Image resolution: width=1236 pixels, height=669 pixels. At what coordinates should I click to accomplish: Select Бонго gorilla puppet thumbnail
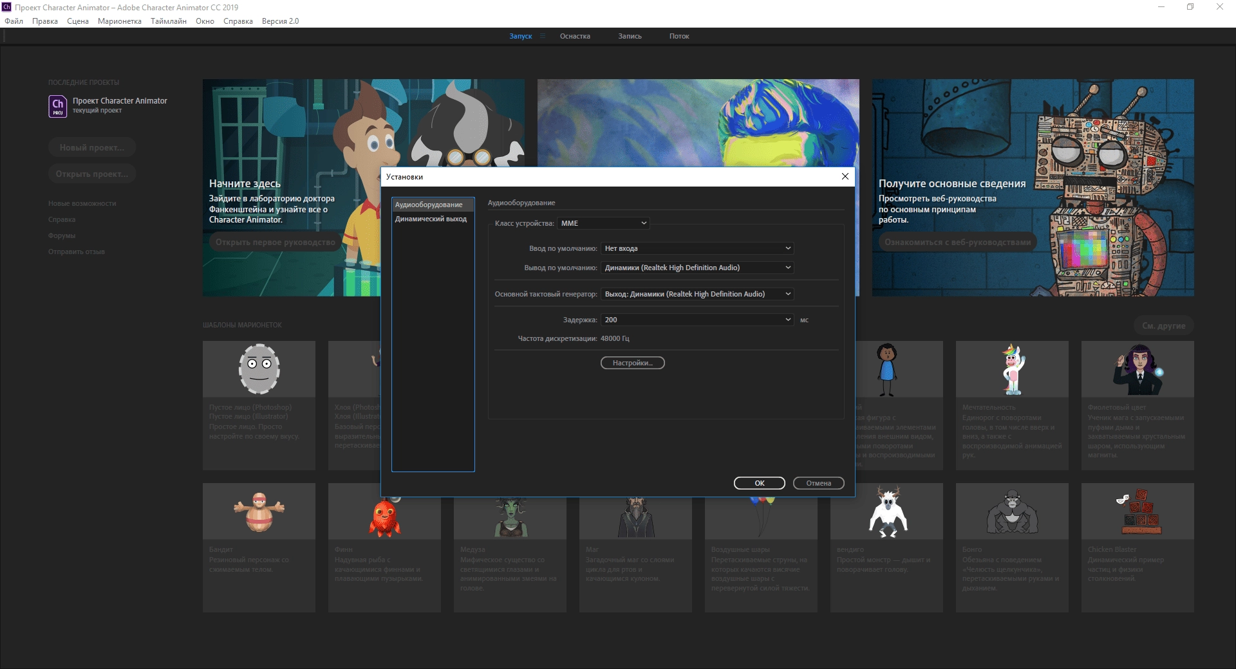1012,511
